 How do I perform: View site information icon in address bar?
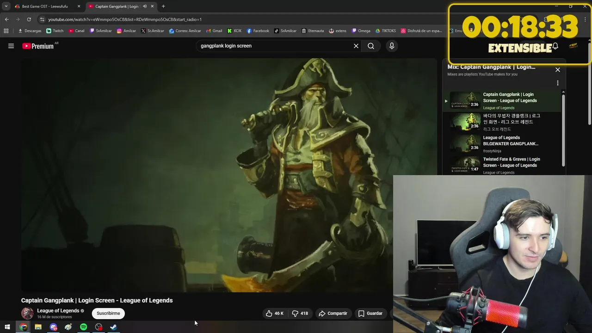(x=42, y=19)
